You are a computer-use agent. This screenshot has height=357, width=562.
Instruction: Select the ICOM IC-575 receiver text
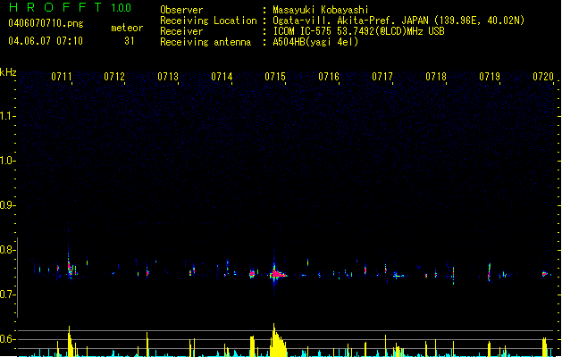coord(358,31)
